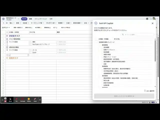Click the Copilot keyword search field
Image resolution: width=160 pixels, height=120 pixels.
(x=138, y=35)
